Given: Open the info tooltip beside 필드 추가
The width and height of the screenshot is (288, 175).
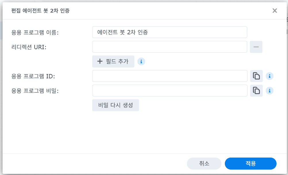Looking at the screenshot, I should [141, 61].
